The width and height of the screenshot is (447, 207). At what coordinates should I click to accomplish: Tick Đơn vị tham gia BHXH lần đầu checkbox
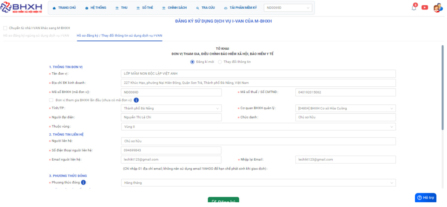(x=51, y=100)
